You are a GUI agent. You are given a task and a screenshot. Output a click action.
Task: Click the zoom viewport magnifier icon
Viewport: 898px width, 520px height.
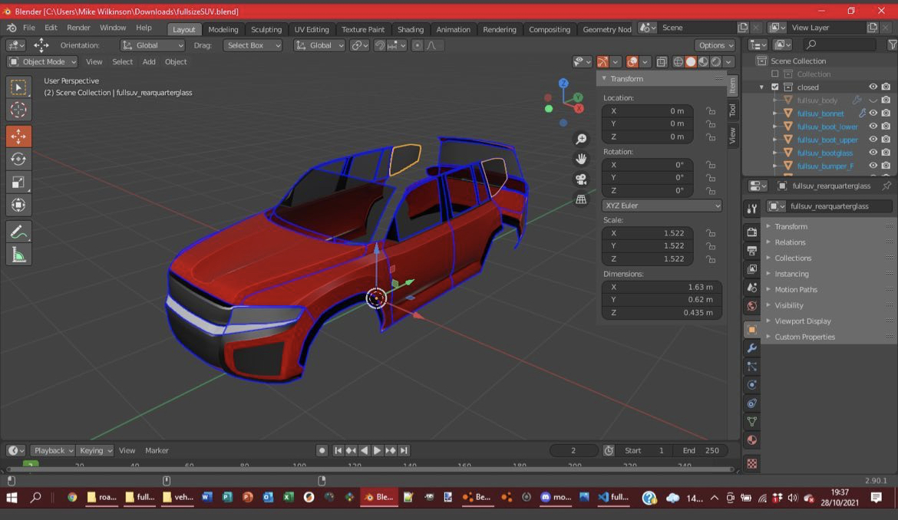coord(581,139)
